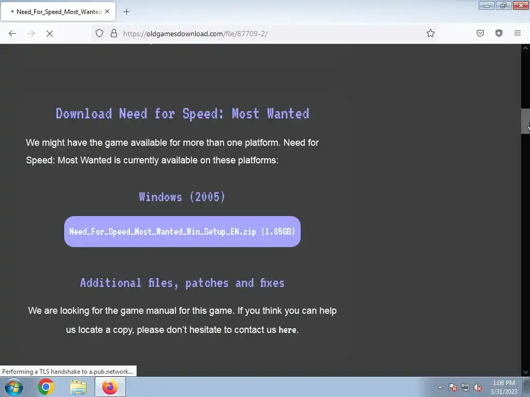Open Action Center flag icon

pyautogui.click(x=453, y=388)
